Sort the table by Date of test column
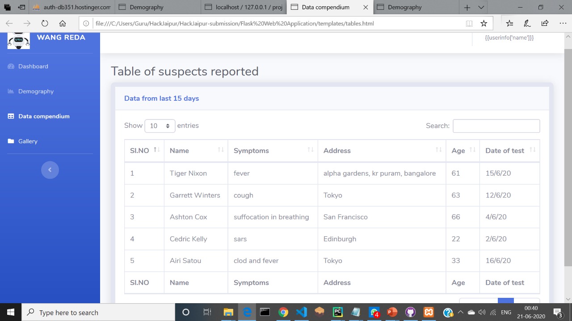Image resolution: width=572 pixels, height=321 pixels. click(x=510, y=151)
